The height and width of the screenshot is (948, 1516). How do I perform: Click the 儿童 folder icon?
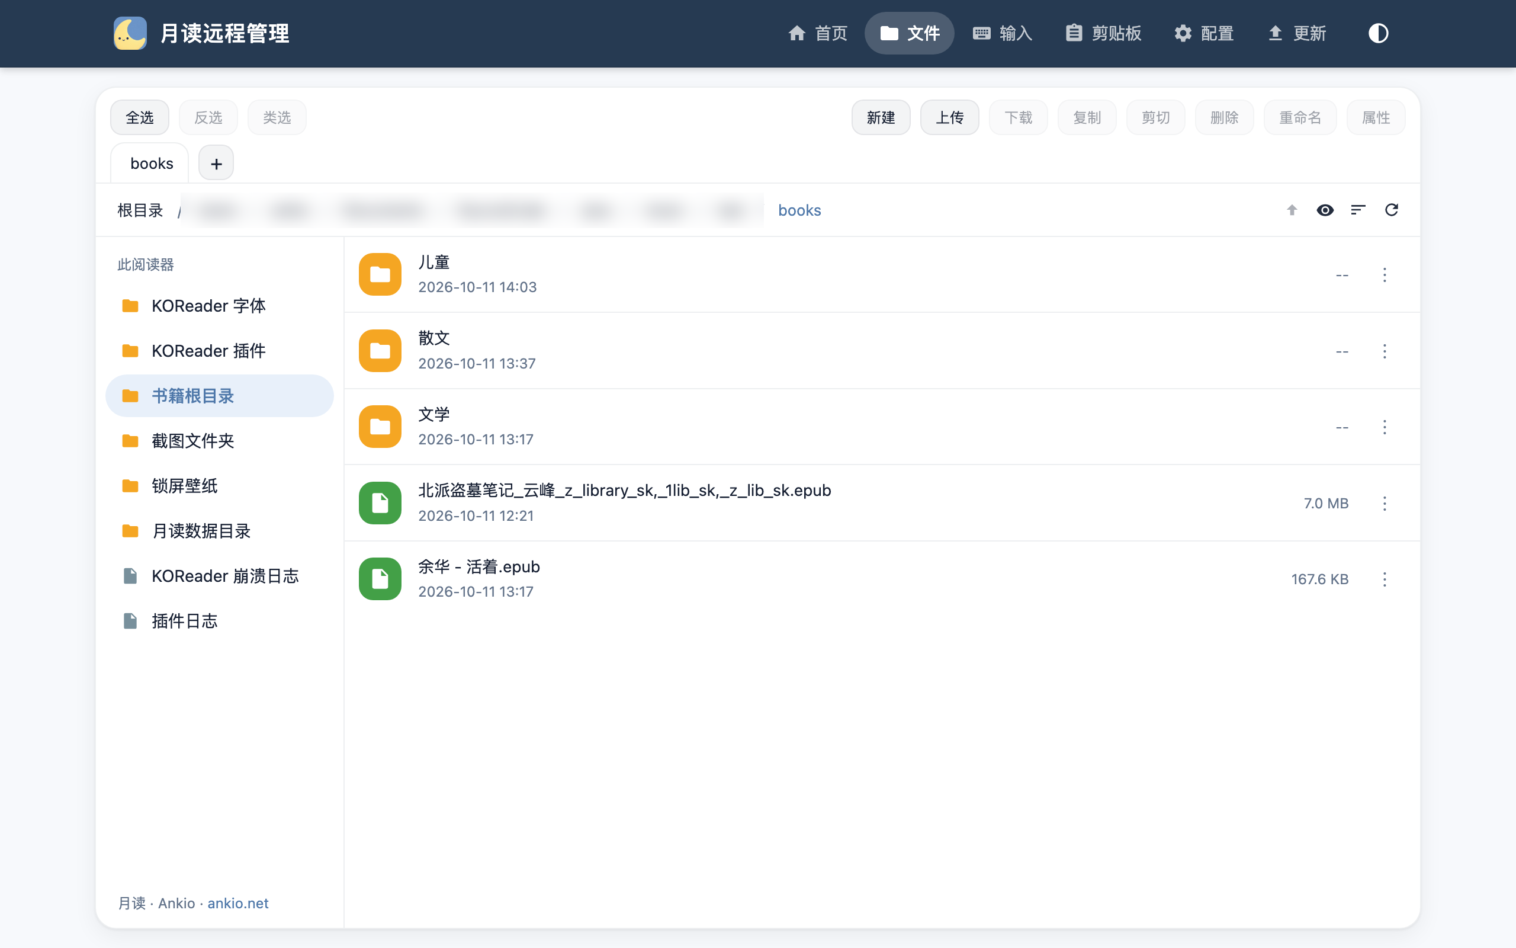(x=380, y=274)
